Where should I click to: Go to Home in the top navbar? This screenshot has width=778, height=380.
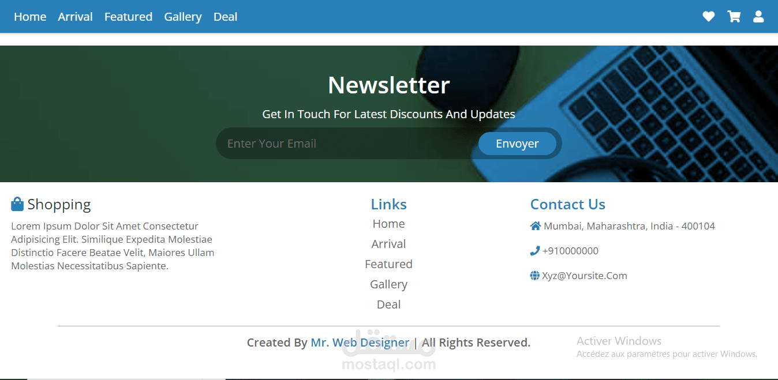30,17
